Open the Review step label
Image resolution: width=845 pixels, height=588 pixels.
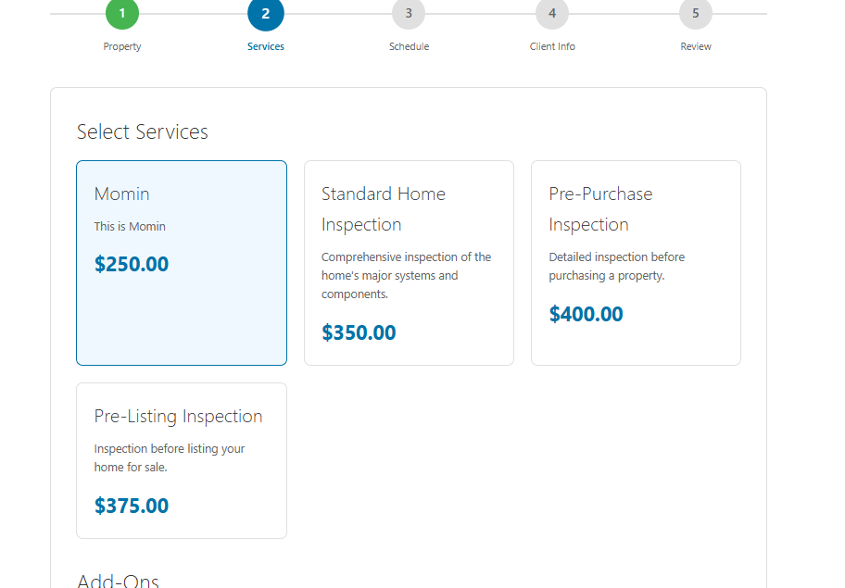click(696, 46)
